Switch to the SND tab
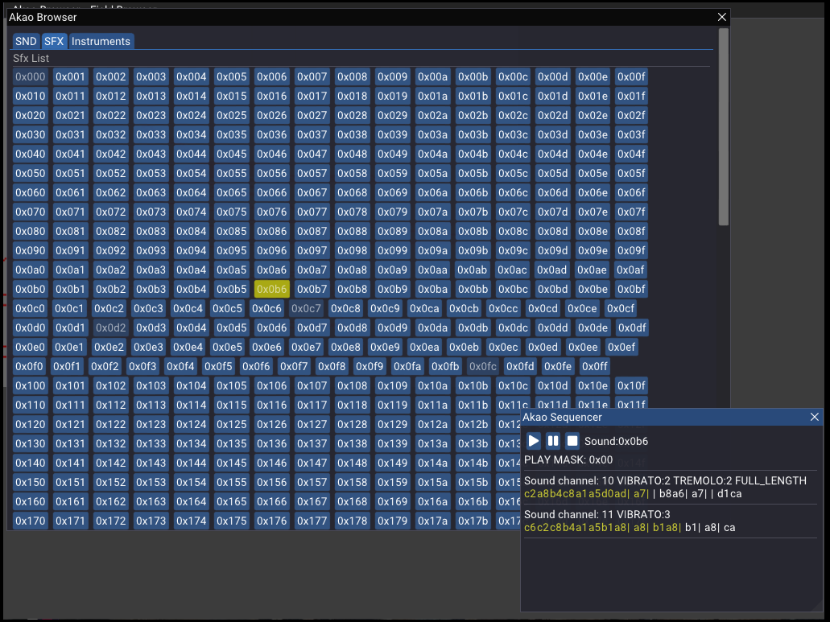 click(26, 41)
